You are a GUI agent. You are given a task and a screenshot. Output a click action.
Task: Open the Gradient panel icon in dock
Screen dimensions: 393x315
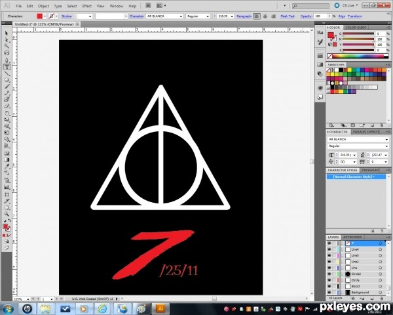(x=320, y=65)
